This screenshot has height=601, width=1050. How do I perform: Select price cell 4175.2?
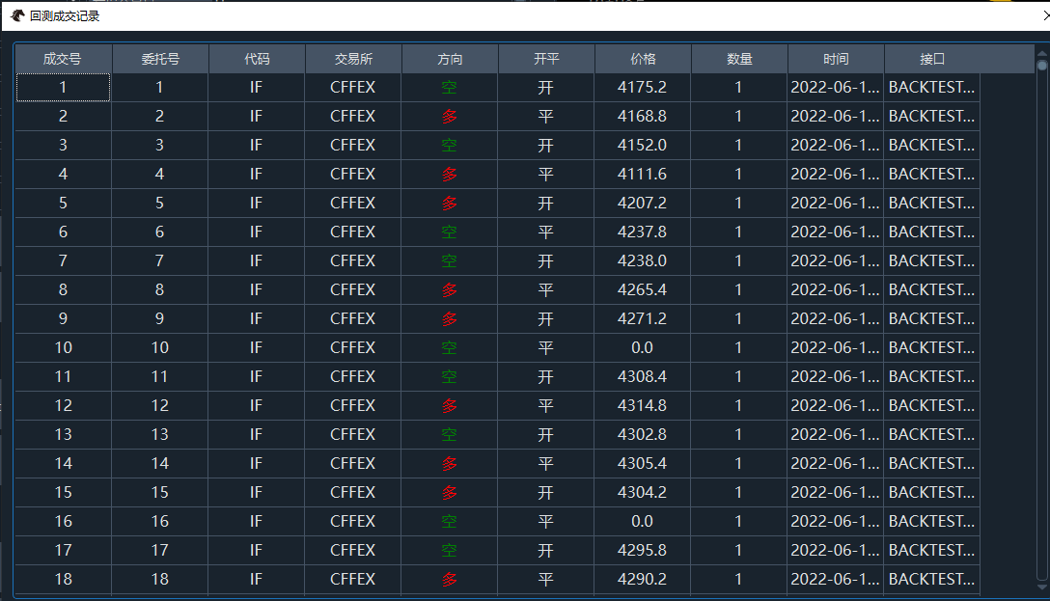point(642,87)
